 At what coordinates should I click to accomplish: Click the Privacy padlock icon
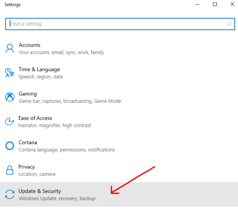10,170
